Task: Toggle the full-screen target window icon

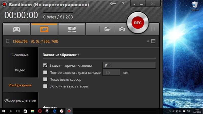Action: [x=153, y=41]
